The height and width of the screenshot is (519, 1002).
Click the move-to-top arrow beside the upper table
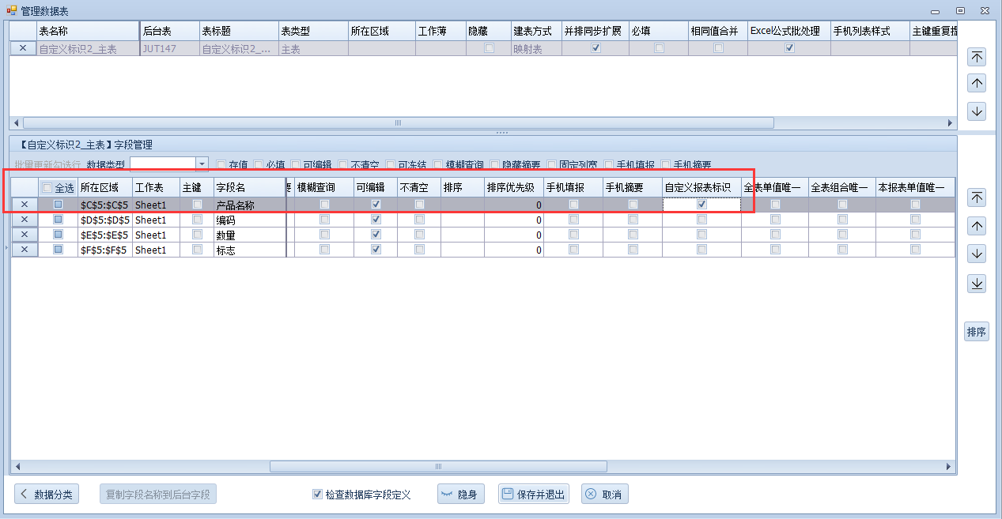click(977, 57)
